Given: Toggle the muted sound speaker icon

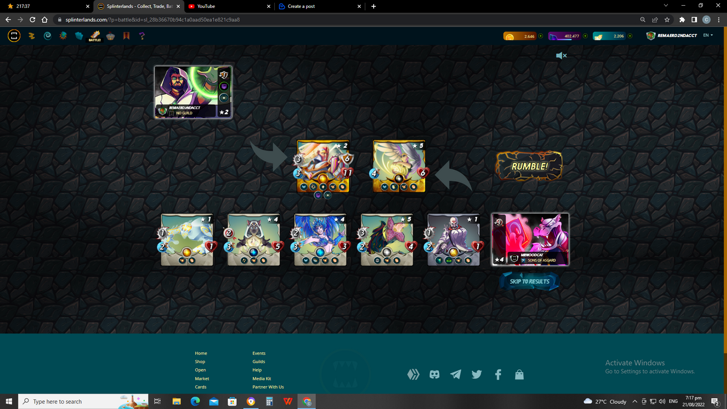Looking at the screenshot, I should click(561, 56).
